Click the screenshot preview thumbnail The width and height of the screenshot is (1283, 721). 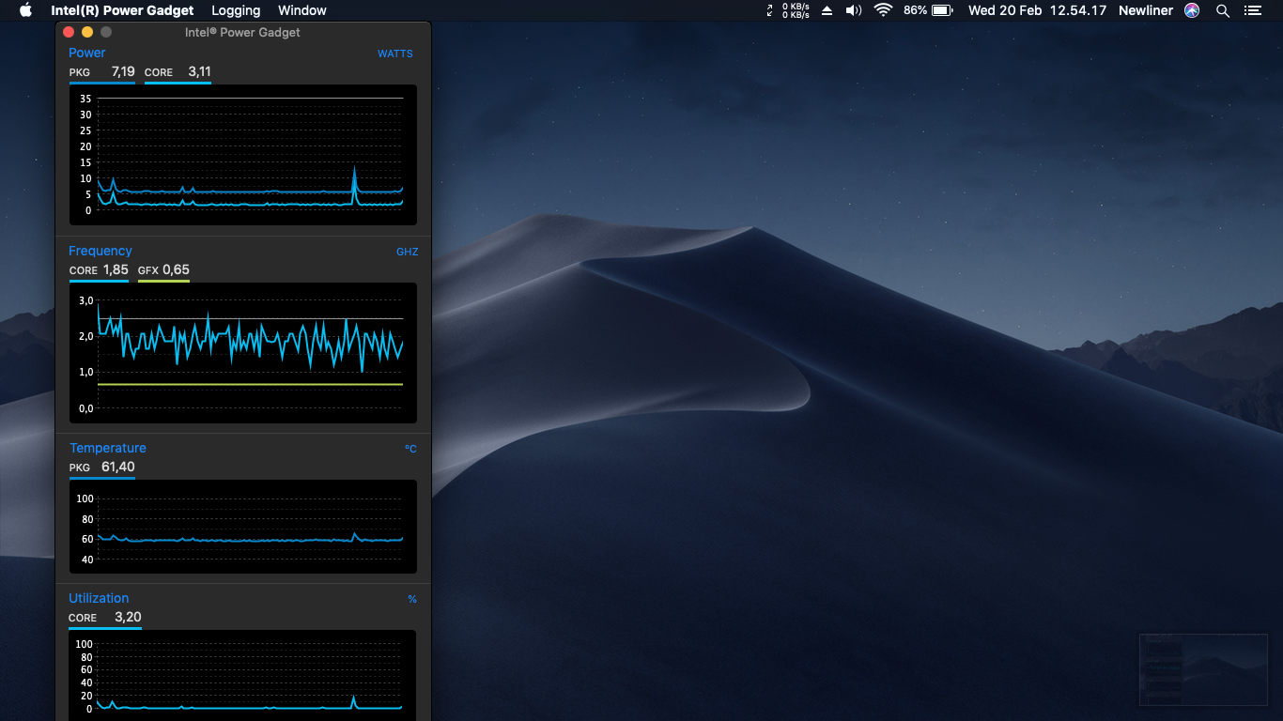tap(1203, 669)
